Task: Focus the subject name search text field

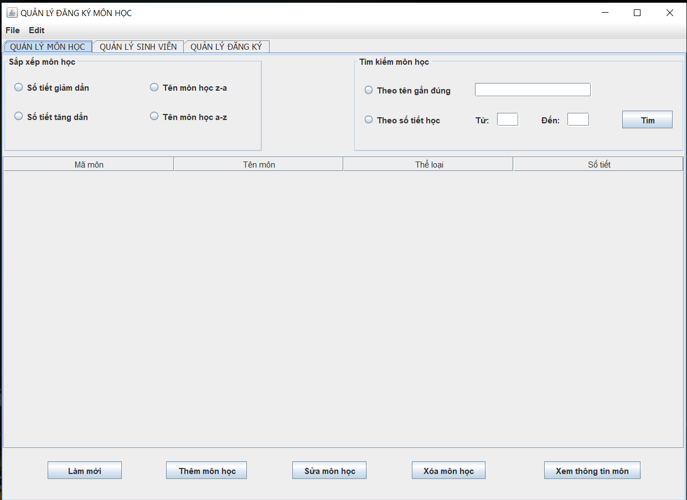Action: pyautogui.click(x=533, y=90)
